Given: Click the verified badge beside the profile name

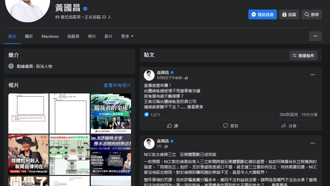Looking at the screenshot, I should pyautogui.click(x=85, y=9).
